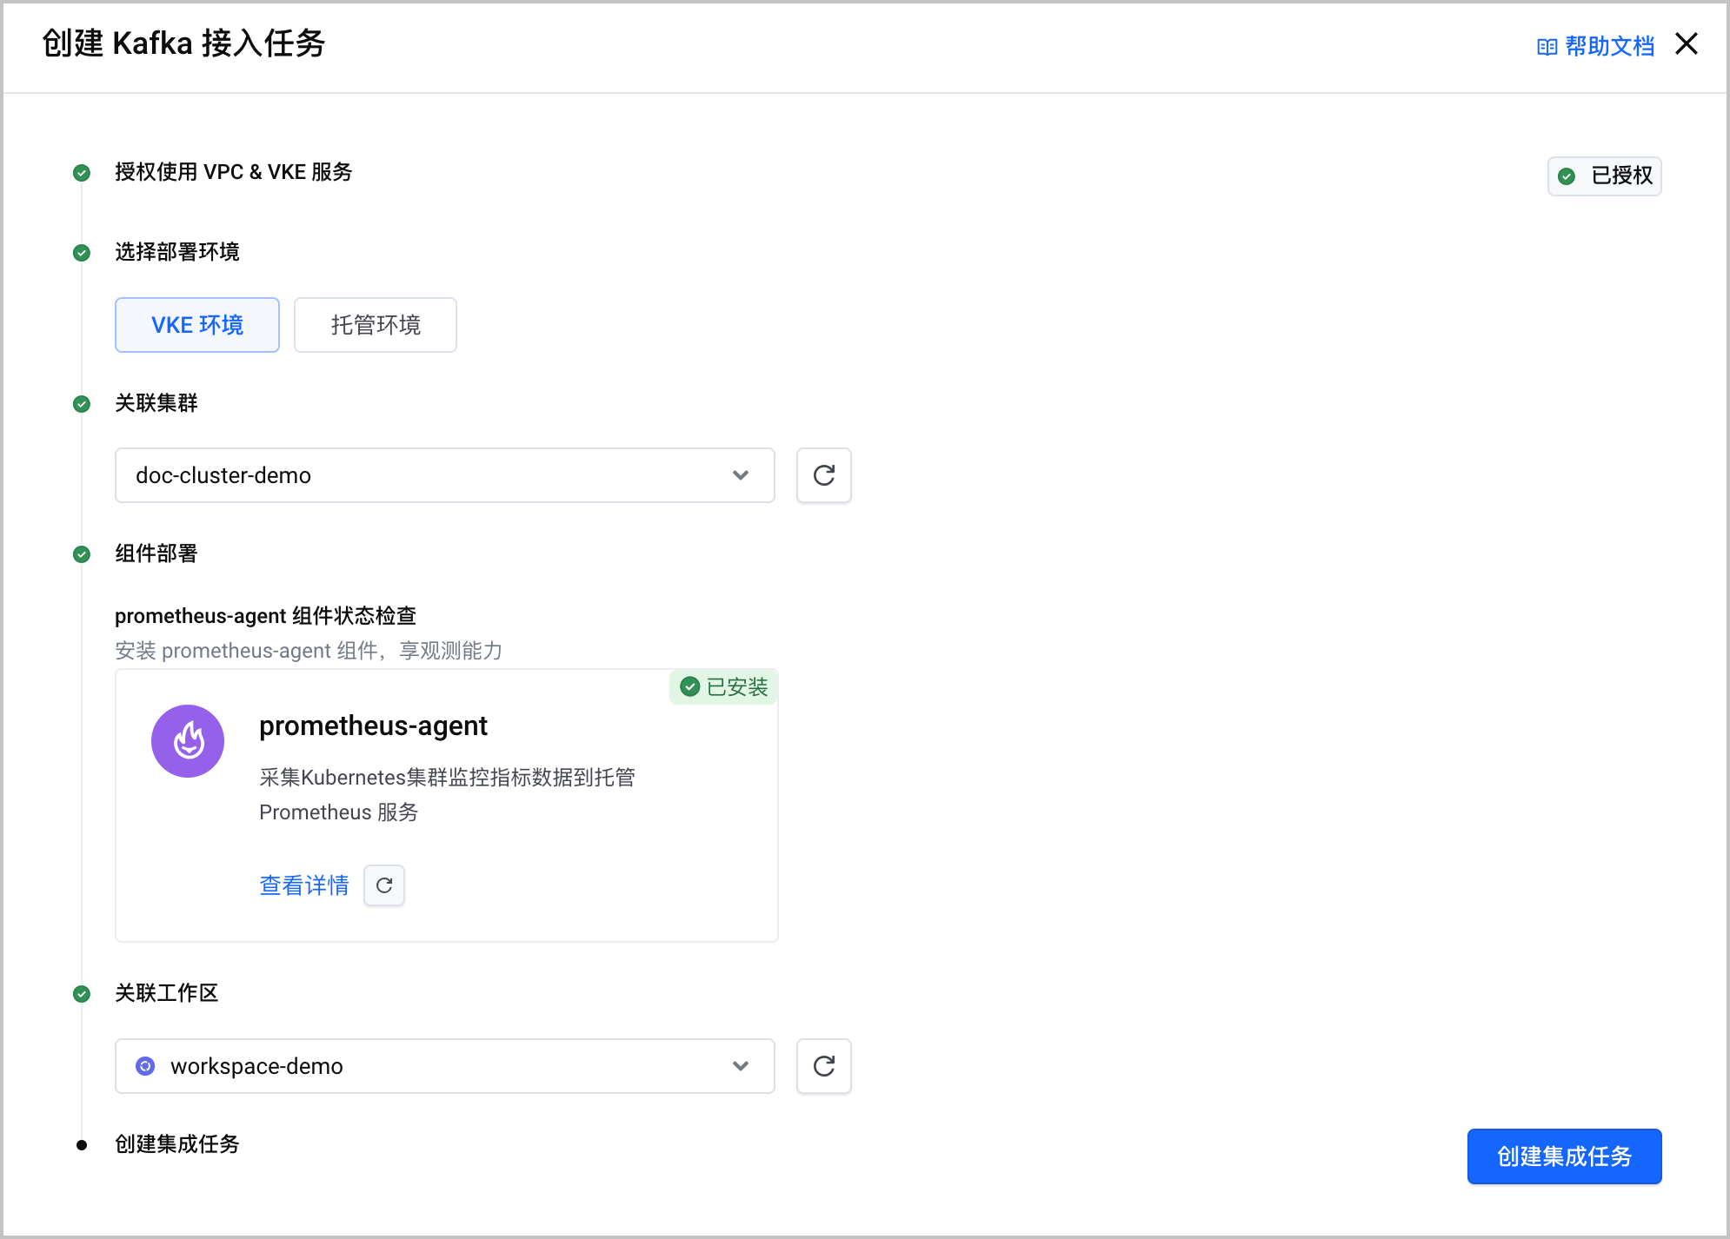Click the green check beside 关联集群 step
This screenshot has width=1730, height=1239.
[82, 404]
